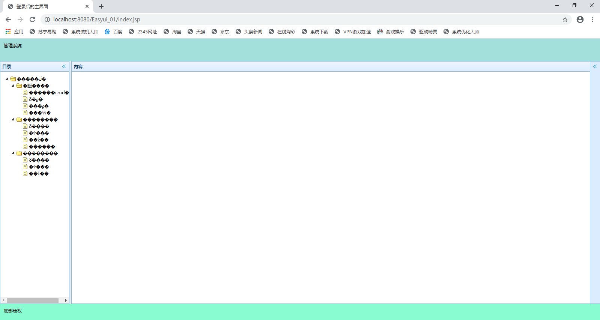Click the 游戏娱乐 gamepad favicon

tap(380, 32)
